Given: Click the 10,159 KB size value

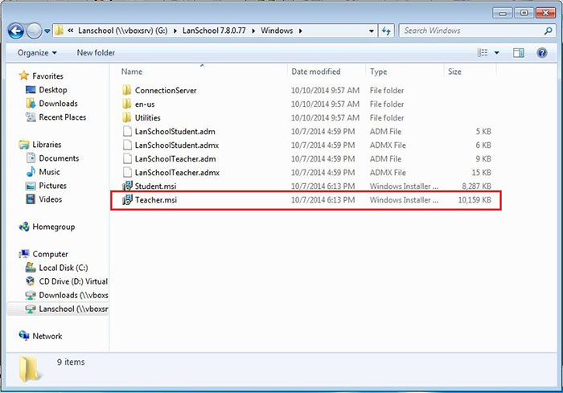Looking at the screenshot, I should [x=475, y=200].
